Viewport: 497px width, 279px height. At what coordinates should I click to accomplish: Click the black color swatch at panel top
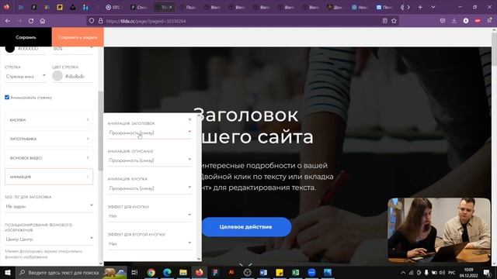(x=10, y=48)
